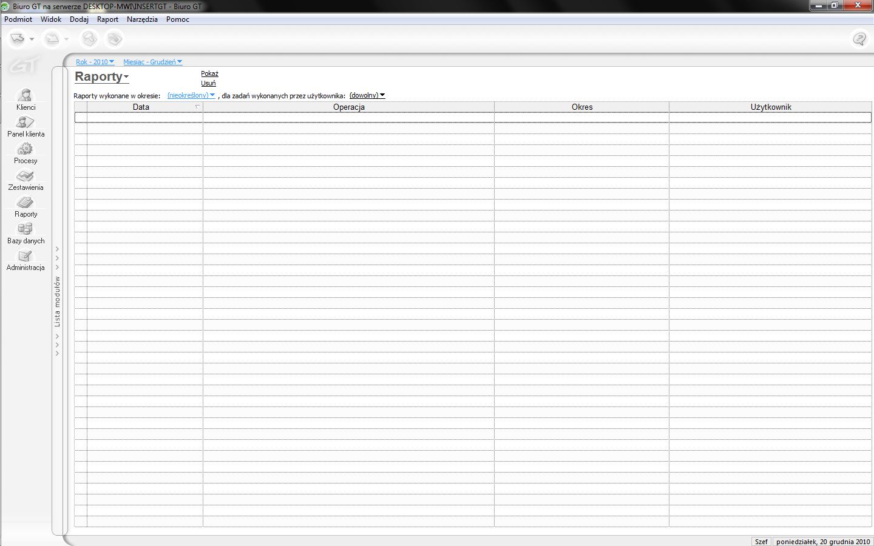
Task: Open the Dodaj menu
Action: tap(79, 19)
